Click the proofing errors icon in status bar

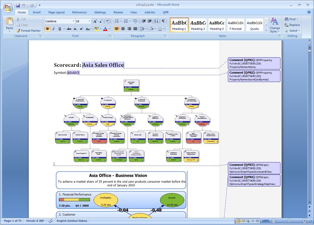pyautogui.click(x=51, y=221)
